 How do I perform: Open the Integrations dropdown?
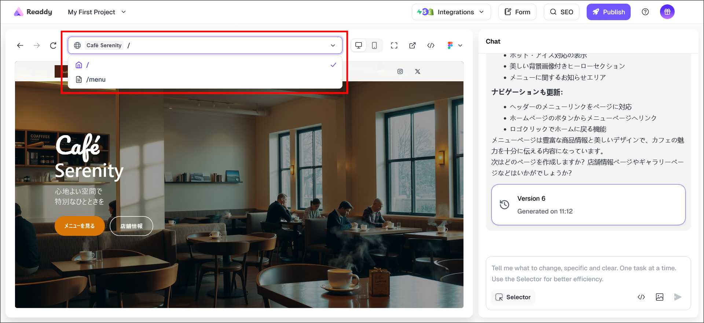point(451,12)
